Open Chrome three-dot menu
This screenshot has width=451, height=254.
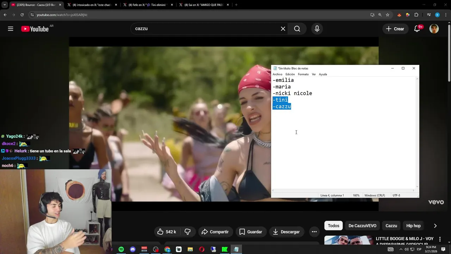pos(446,15)
